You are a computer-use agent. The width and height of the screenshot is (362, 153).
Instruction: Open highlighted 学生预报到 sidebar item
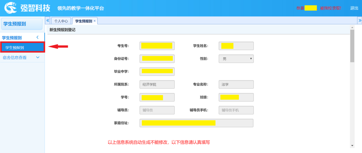[22, 48]
